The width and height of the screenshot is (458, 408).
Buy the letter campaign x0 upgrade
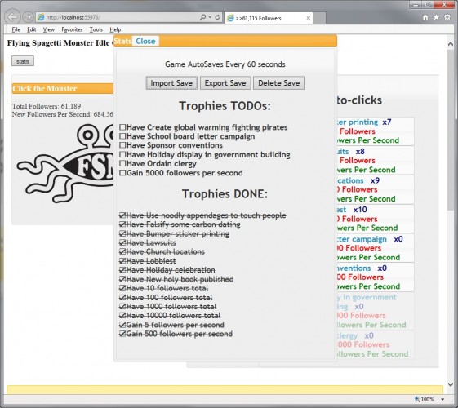[376, 248]
